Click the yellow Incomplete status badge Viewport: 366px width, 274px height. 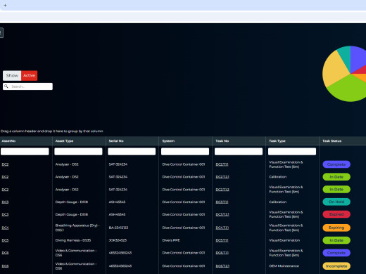(x=336, y=266)
